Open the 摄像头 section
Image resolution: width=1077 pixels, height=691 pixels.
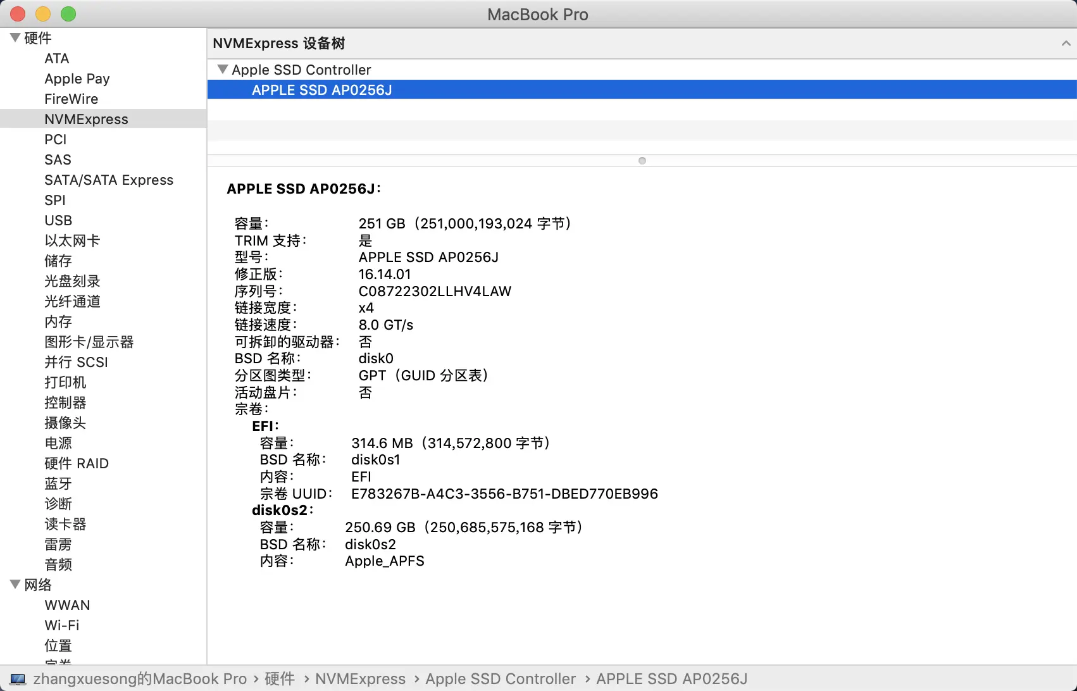pos(65,423)
